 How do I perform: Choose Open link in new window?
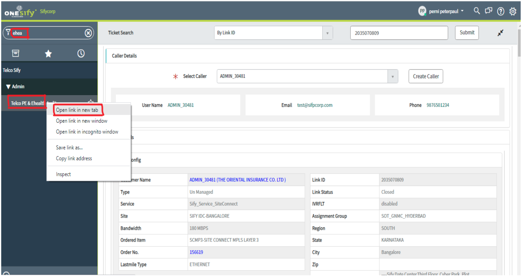(82, 121)
